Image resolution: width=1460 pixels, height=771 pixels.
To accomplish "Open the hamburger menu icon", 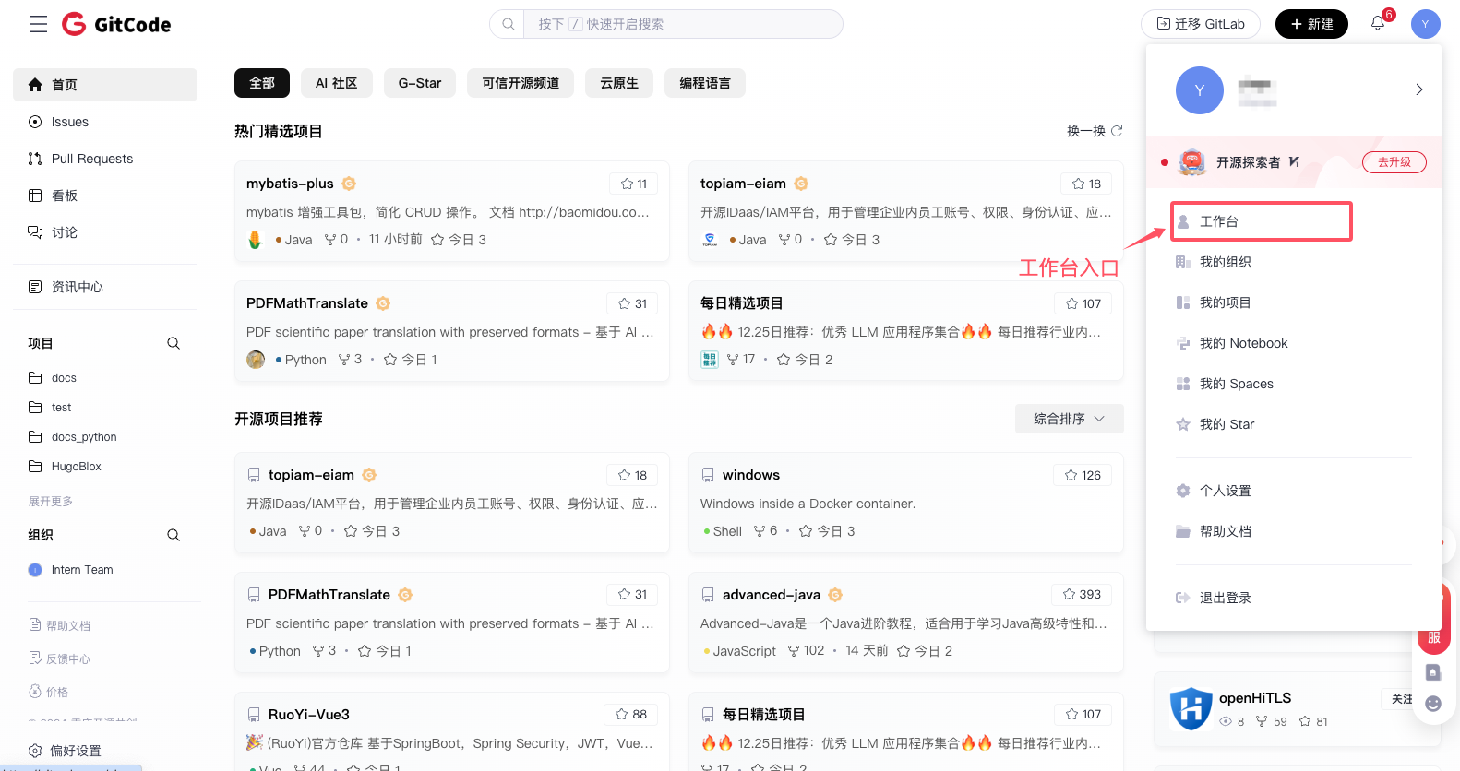I will pyautogui.click(x=38, y=24).
